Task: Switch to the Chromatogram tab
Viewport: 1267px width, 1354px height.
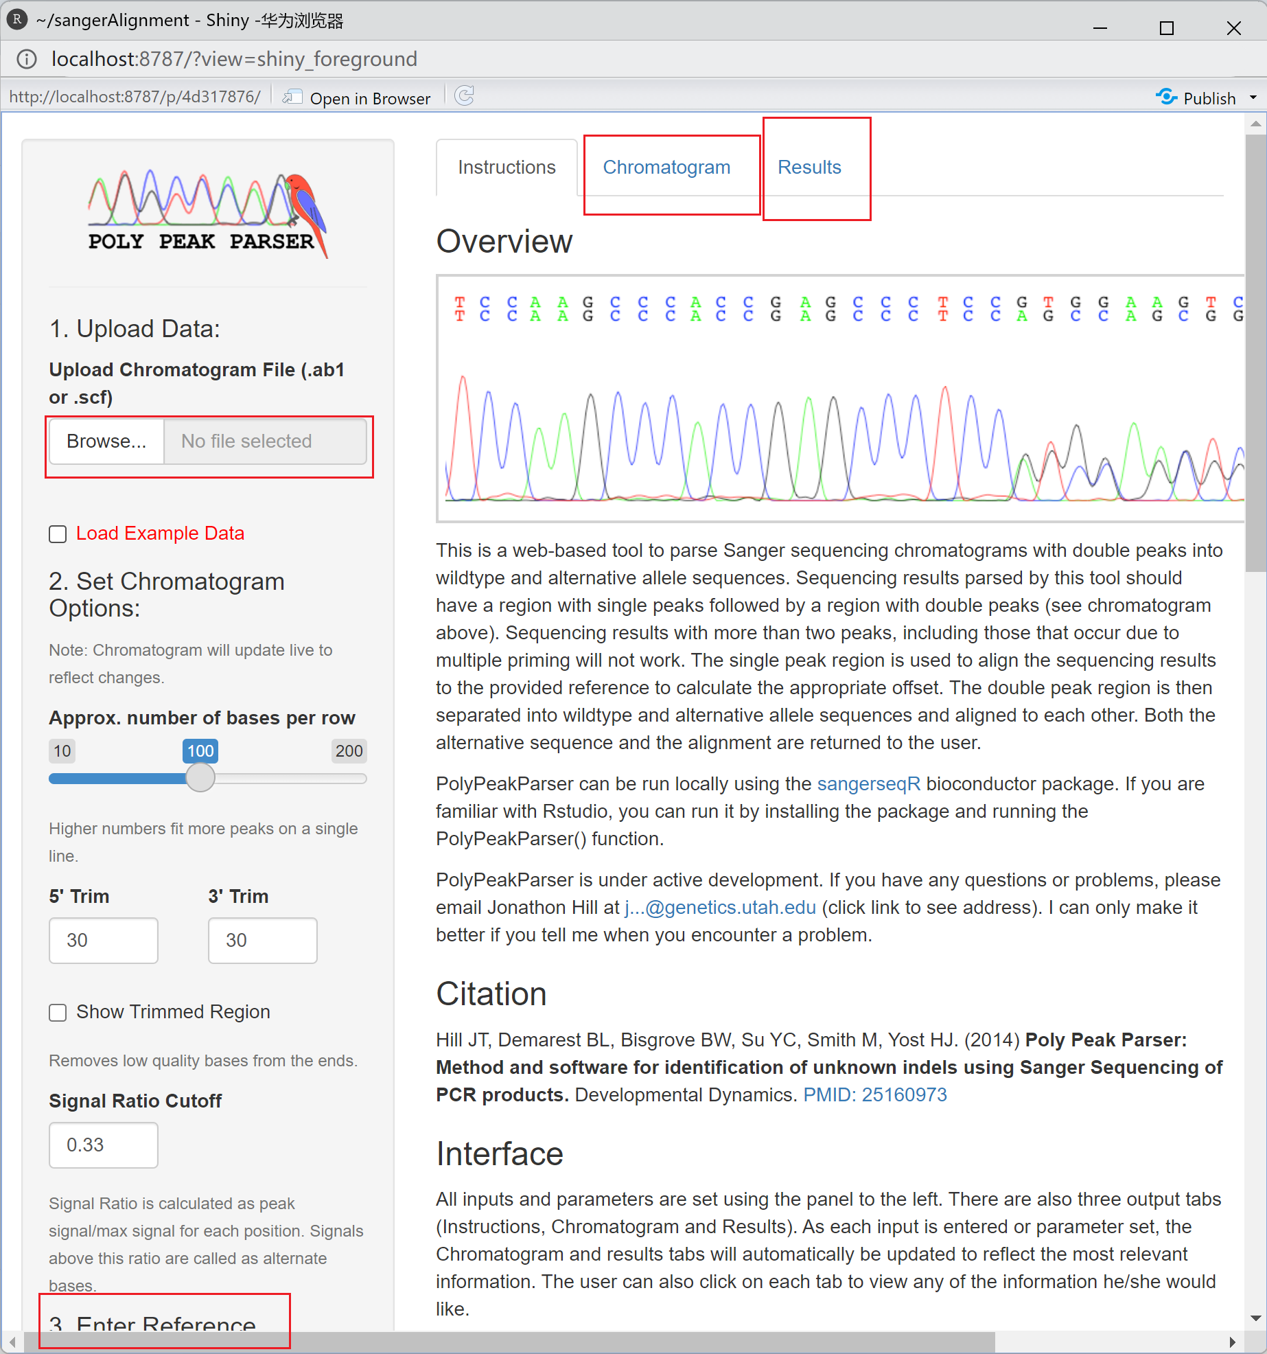Action: pos(666,167)
